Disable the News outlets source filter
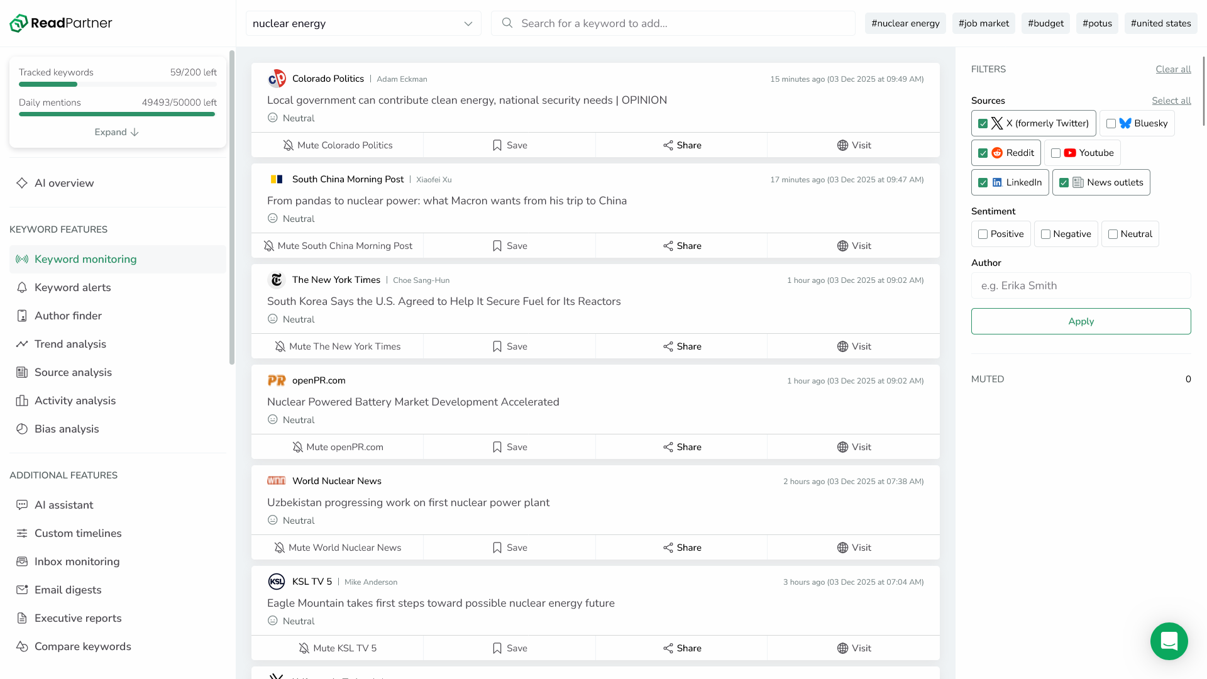 (1064, 182)
